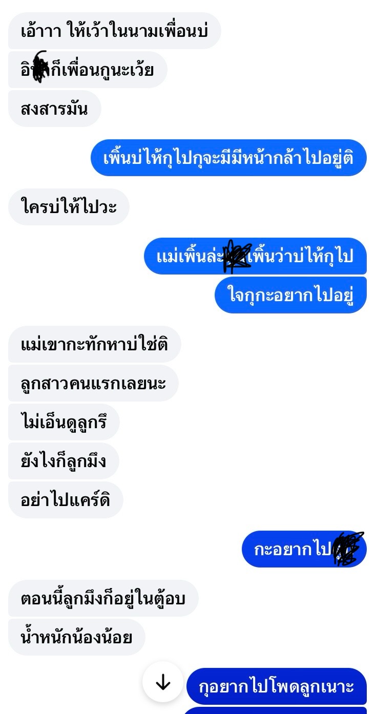Select message 'ลูกสาวคนแรกเลยนะ'

93,383
